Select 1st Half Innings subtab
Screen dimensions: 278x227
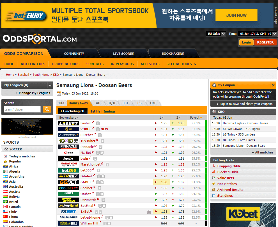tap(103, 111)
